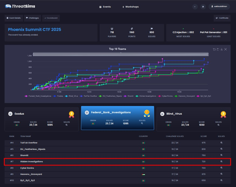Click the Exodus team avatar icon

pos(10,114)
